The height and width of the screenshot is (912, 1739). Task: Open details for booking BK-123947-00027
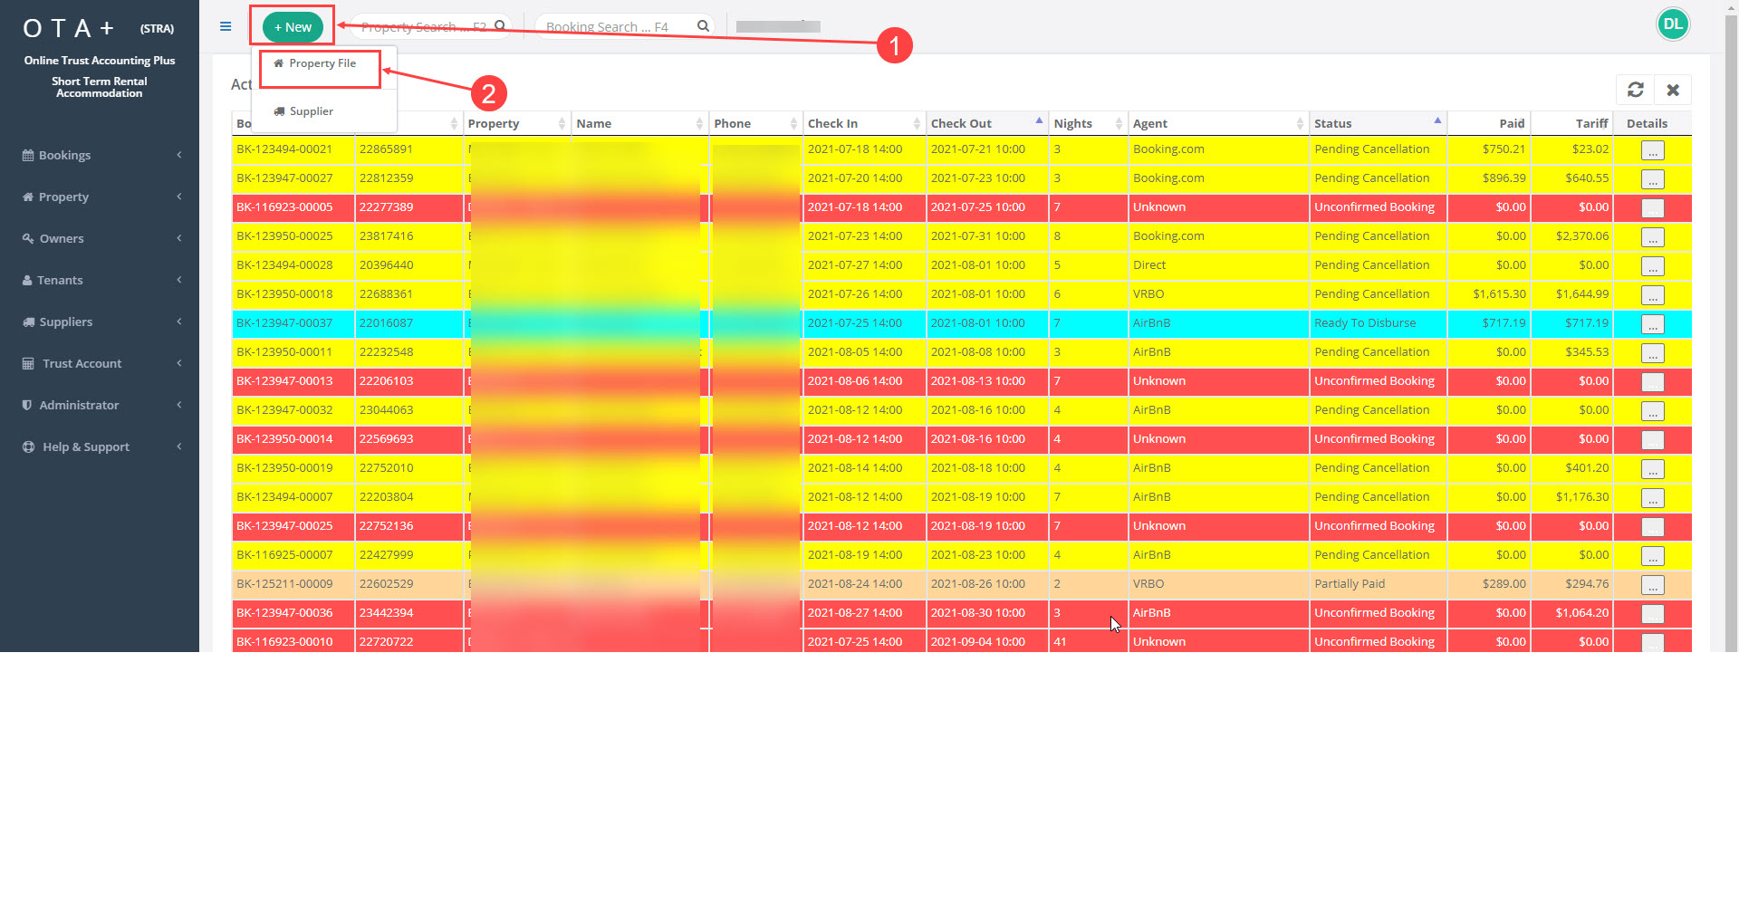[1652, 179]
